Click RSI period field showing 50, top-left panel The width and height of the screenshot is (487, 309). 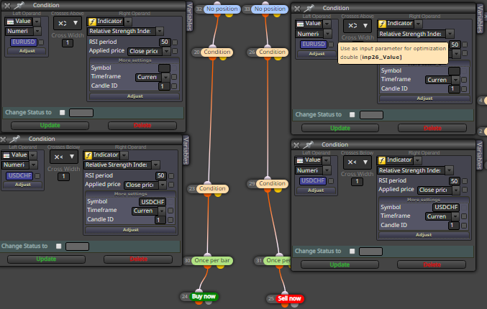[164, 42]
